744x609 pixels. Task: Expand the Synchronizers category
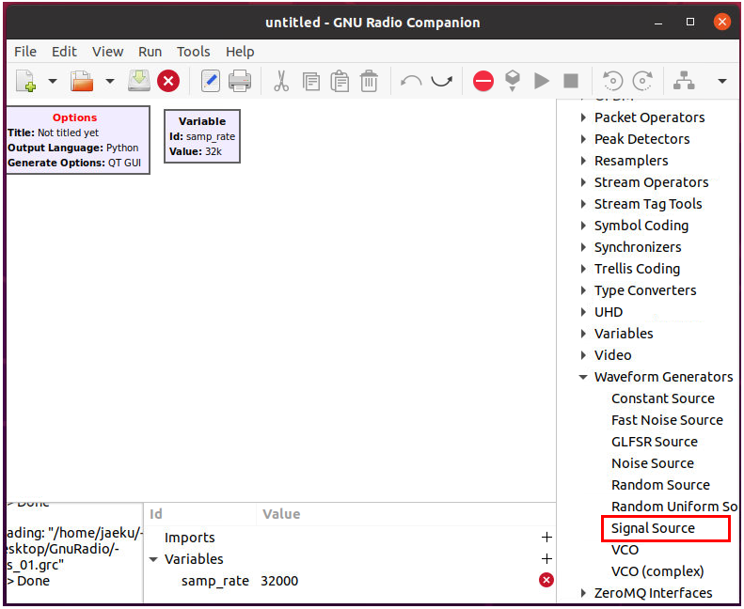pos(583,247)
